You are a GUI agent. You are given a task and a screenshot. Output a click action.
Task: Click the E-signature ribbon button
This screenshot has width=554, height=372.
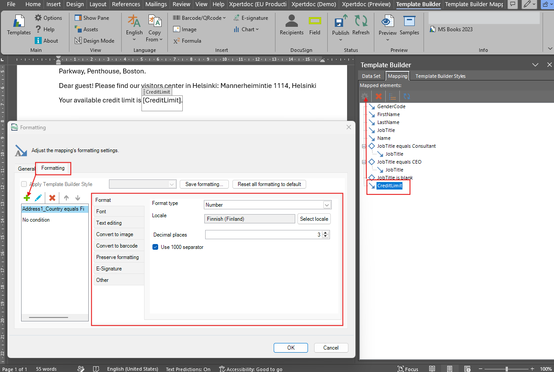[x=250, y=18]
